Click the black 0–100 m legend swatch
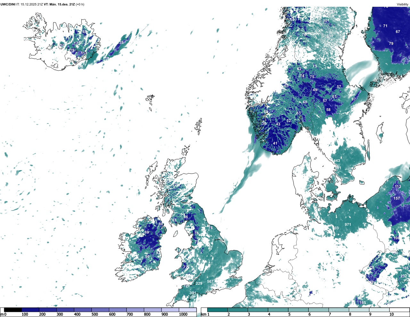Viewport: 410px width, 317px height. pyautogui.click(x=13, y=310)
